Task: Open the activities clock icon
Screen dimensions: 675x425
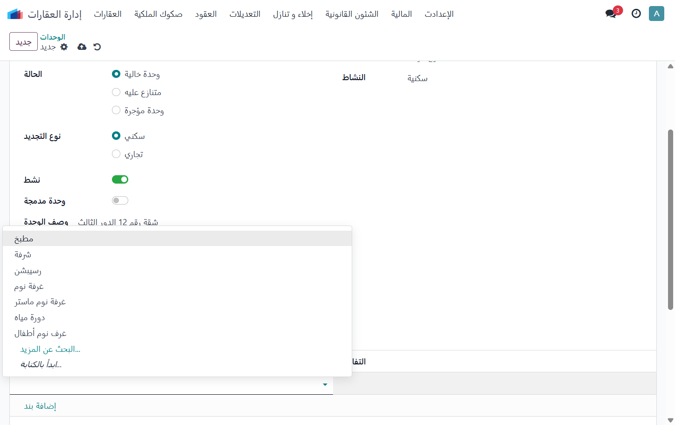Action: pyautogui.click(x=636, y=14)
